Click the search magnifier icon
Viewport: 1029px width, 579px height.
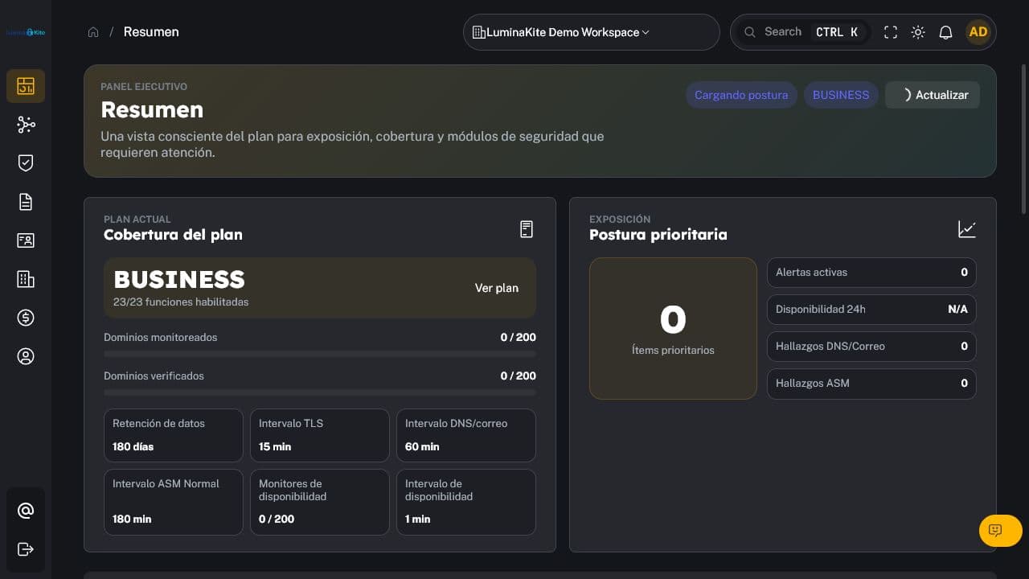coord(750,32)
